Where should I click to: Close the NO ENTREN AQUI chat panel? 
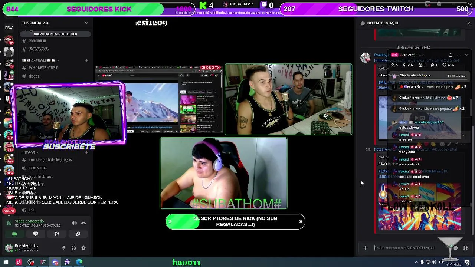(x=468, y=23)
